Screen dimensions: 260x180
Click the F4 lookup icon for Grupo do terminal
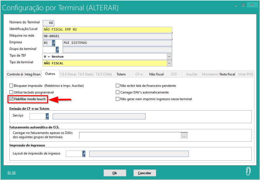(57, 50)
